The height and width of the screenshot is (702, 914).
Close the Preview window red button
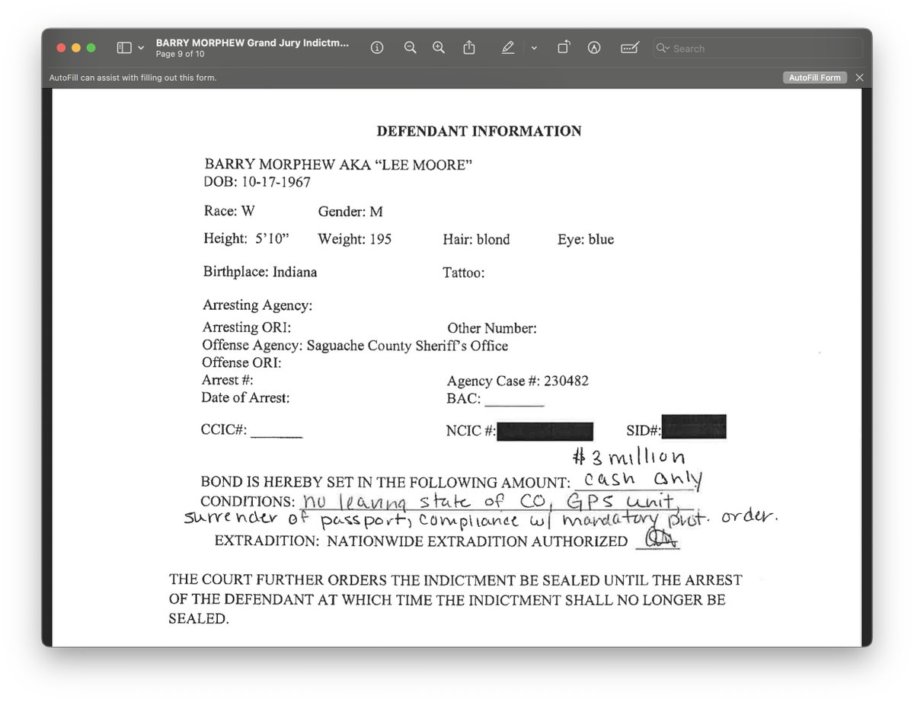point(62,48)
